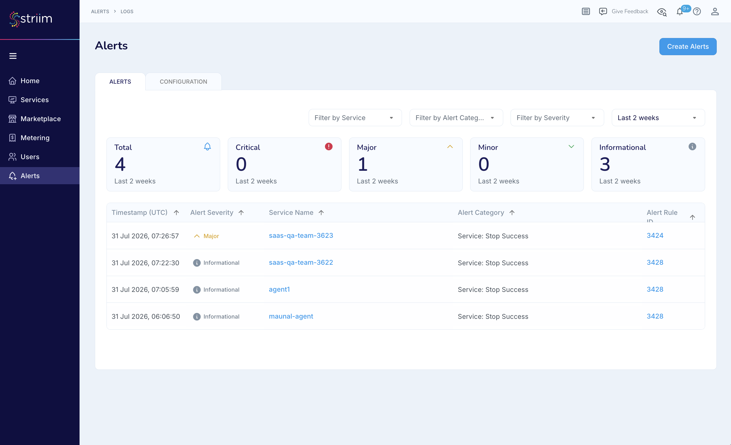Screen dimensions: 731x445
Task: Click timestamp 31 Jul 2026, 07:22:30
Action: [145, 263]
